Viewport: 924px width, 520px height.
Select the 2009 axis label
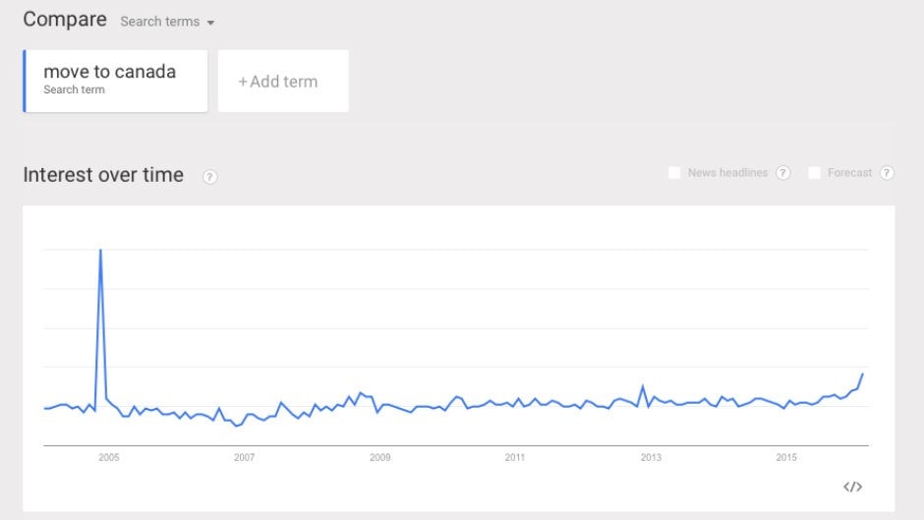click(380, 457)
